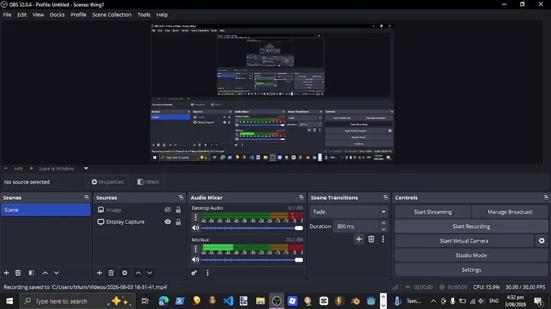Click Start Virtual Camera button

click(x=464, y=241)
